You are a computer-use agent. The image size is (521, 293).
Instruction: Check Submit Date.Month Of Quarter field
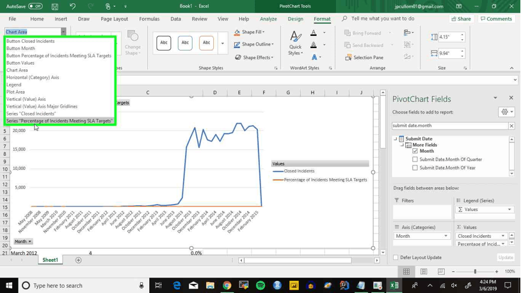pyautogui.click(x=415, y=159)
